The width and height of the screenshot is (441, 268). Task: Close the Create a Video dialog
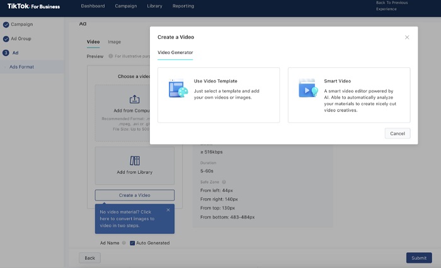(x=407, y=37)
